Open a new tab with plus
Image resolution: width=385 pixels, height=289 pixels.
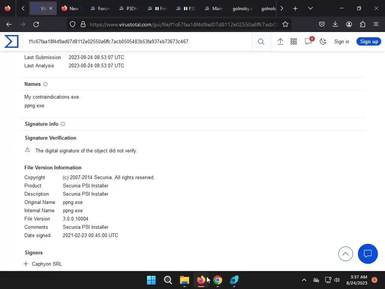pyautogui.click(x=296, y=9)
